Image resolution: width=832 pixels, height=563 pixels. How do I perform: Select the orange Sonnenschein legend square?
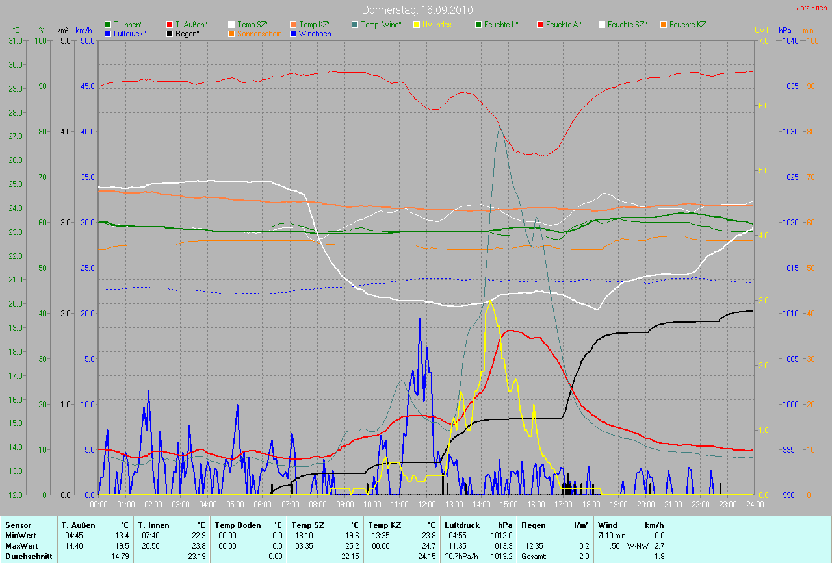coord(231,33)
